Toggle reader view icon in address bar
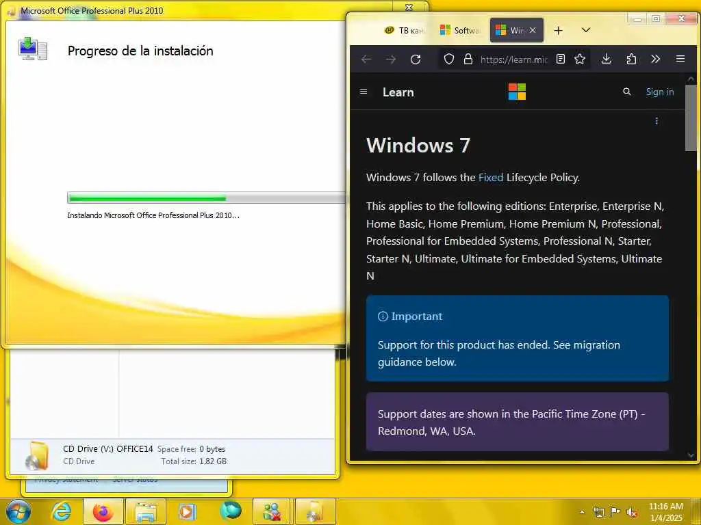701x525 pixels. point(561,59)
